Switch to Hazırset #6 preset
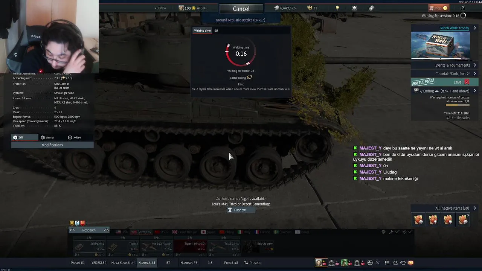 189,263
